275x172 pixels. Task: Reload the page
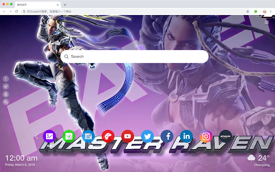click(16, 12)
